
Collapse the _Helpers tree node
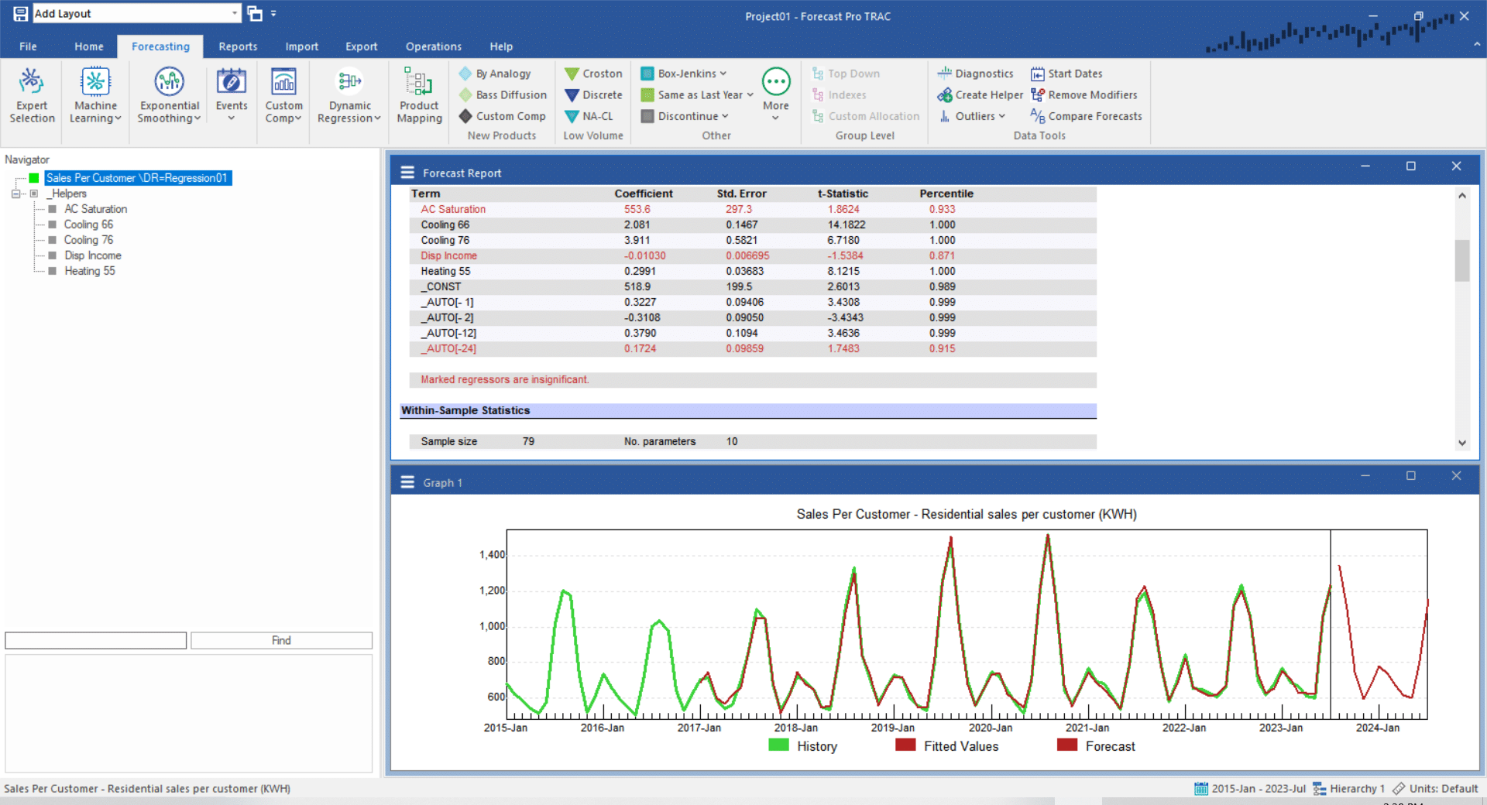pyautogui.click(x=15, y=194)
